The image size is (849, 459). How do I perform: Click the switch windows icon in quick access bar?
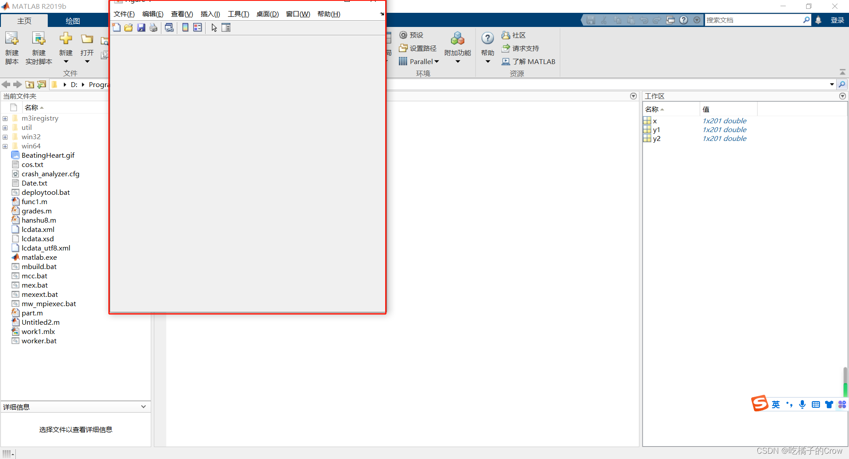(670, 20)
